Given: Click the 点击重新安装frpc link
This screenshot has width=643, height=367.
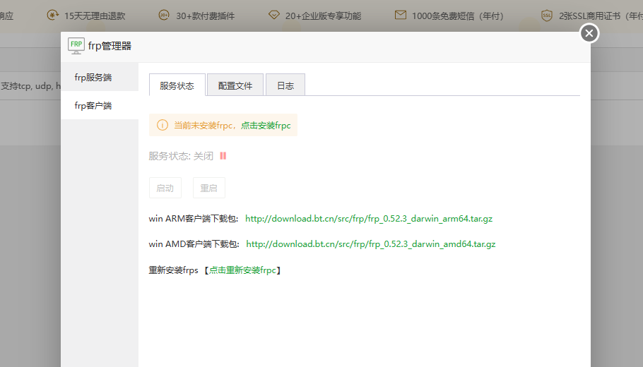Looking at the screenshot, I should (x=242, y=270).
